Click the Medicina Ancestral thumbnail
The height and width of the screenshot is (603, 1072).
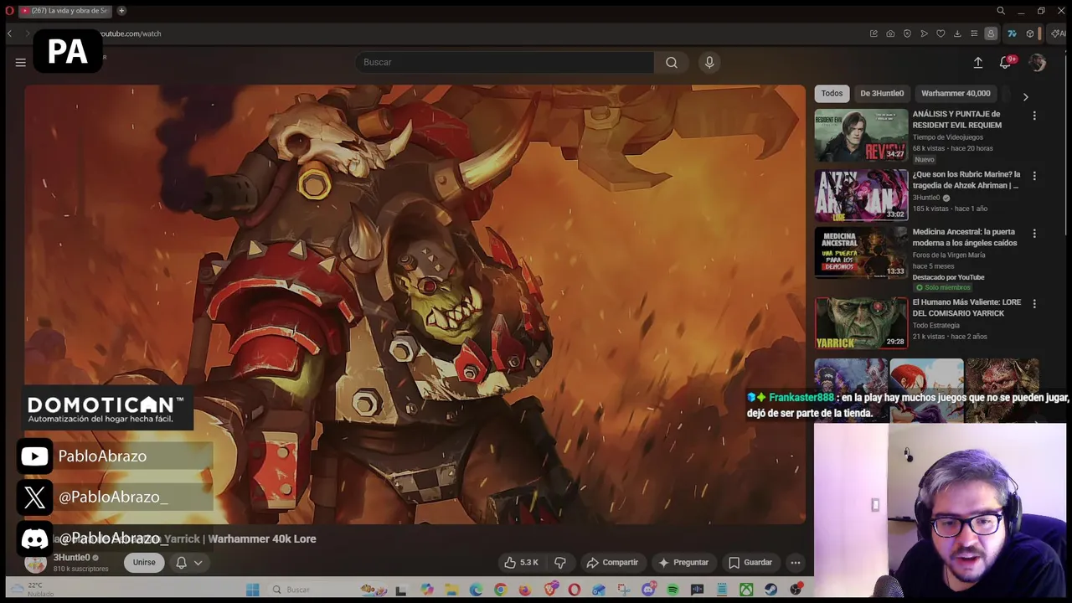click(x=861, y=252)
